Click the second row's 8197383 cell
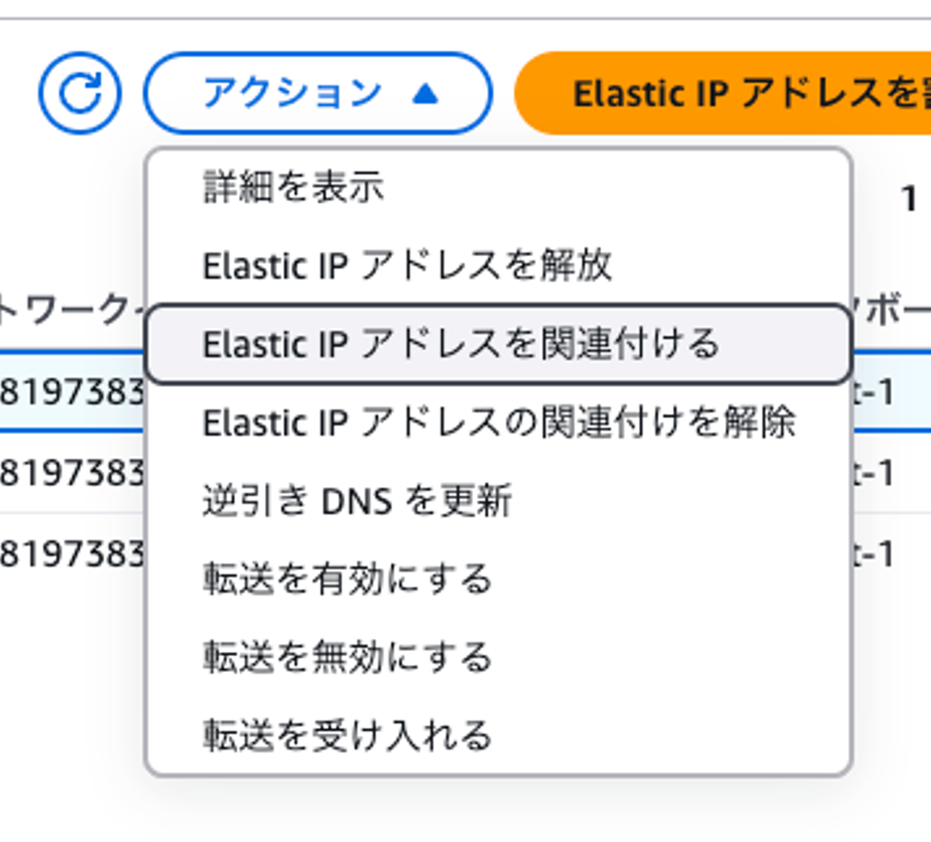 [x=71, y=473]
